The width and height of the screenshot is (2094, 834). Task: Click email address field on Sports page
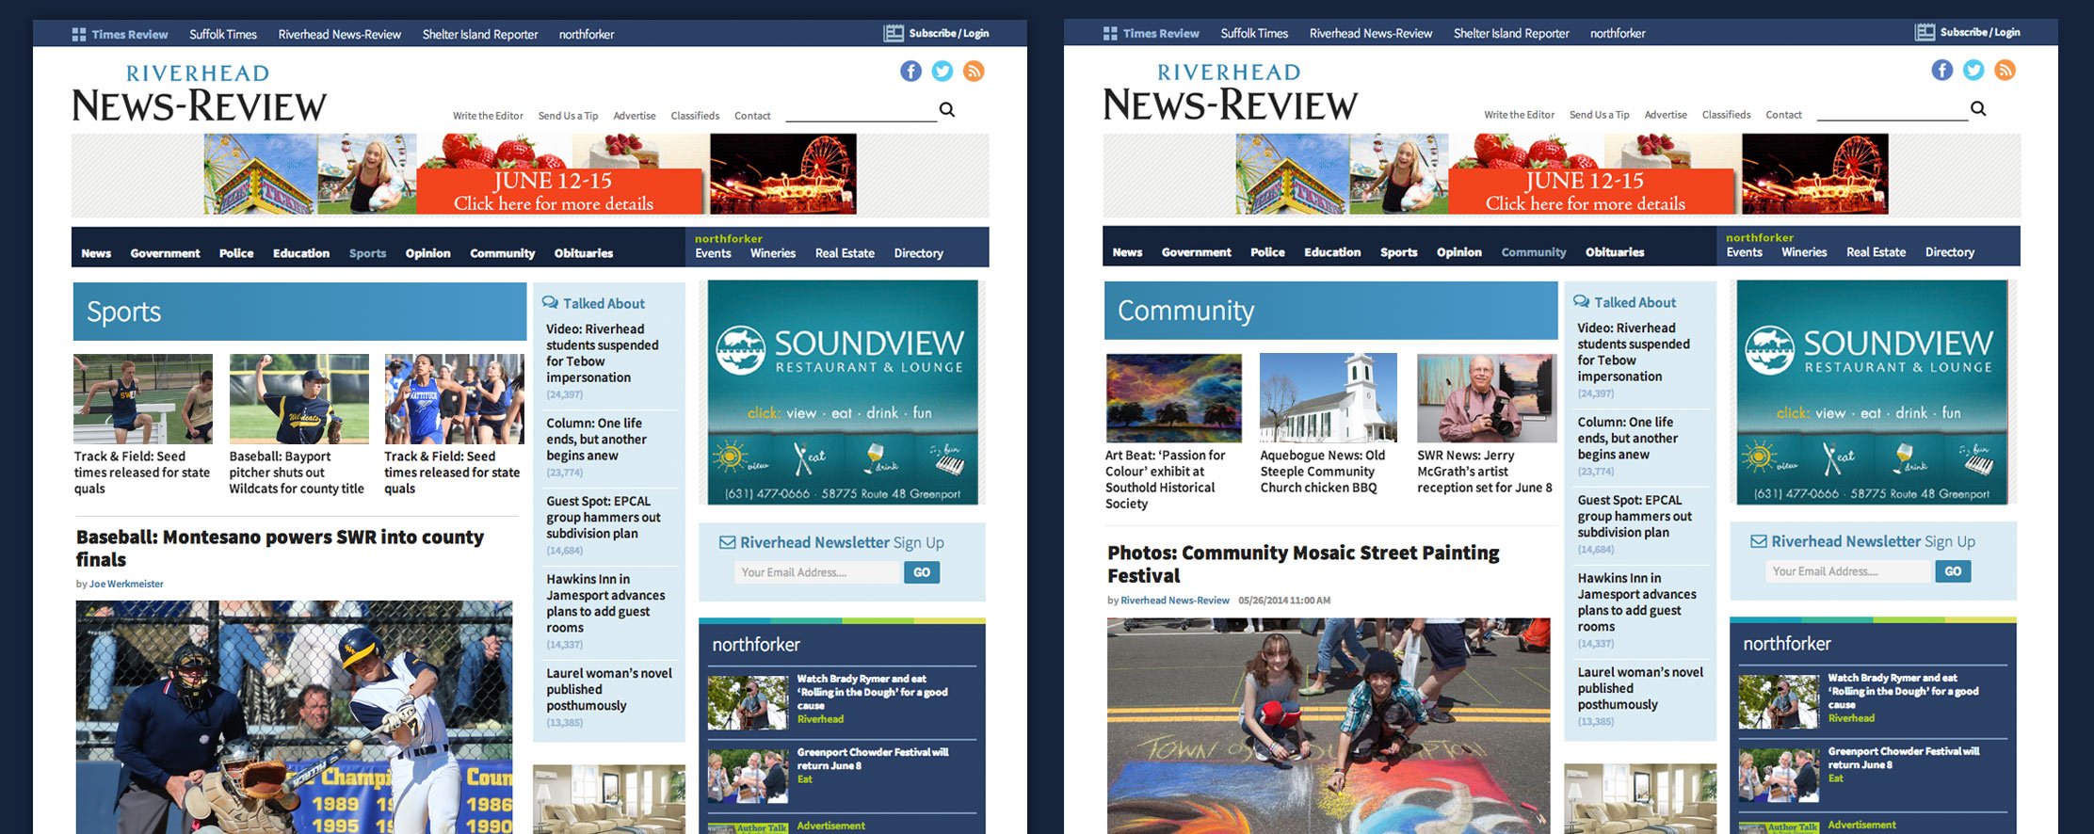pyautogui.click(x=815, y=572)
